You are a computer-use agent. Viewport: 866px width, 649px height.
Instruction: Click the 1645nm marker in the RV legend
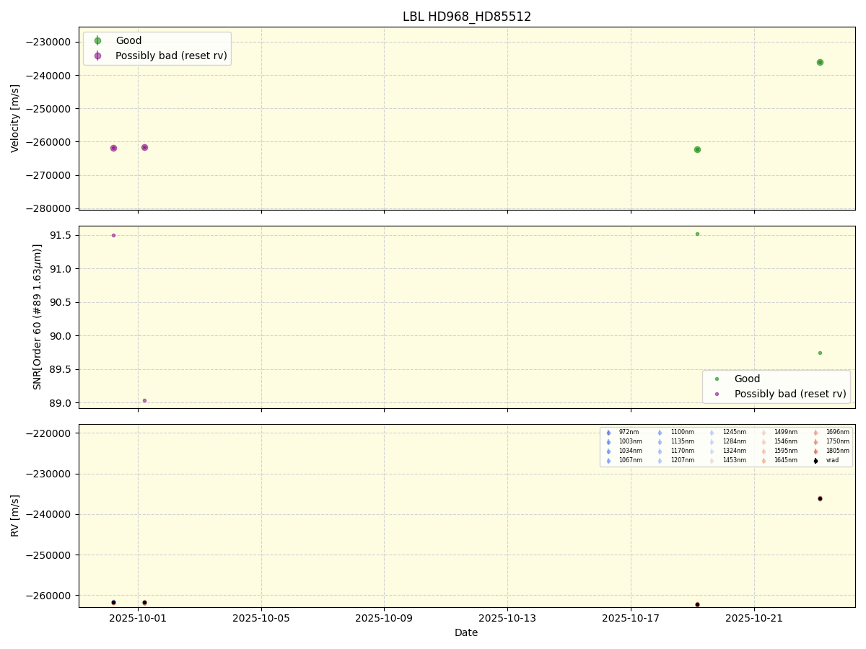(764, 461)
